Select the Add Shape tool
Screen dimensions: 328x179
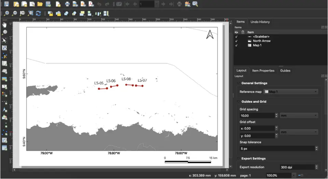pyautogui.click(x=4, y=118)
